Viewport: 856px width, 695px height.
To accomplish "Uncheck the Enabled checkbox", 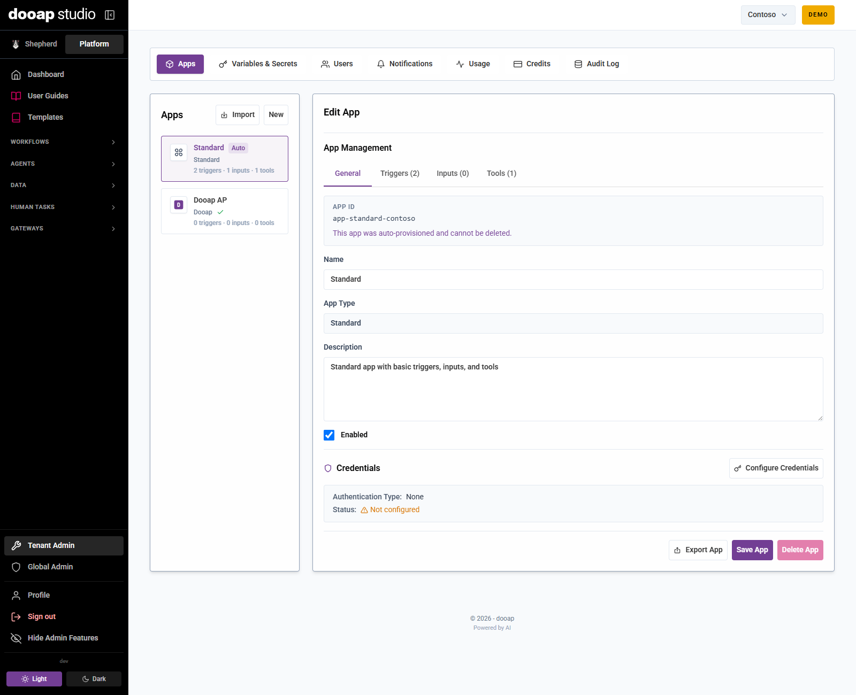I will pos(329,435).
